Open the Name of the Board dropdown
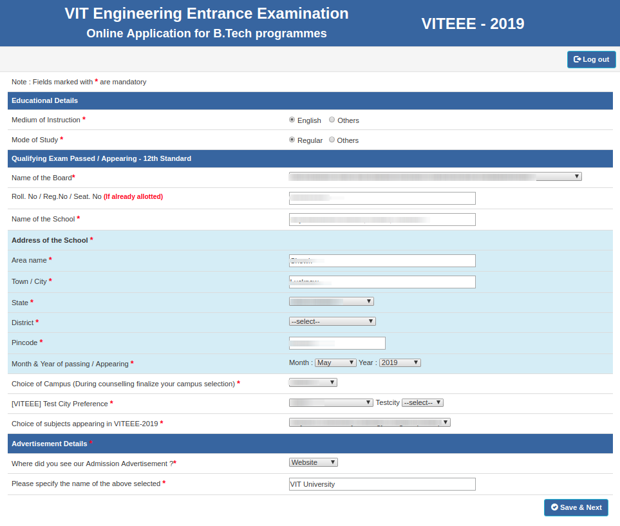 [435, 176]
